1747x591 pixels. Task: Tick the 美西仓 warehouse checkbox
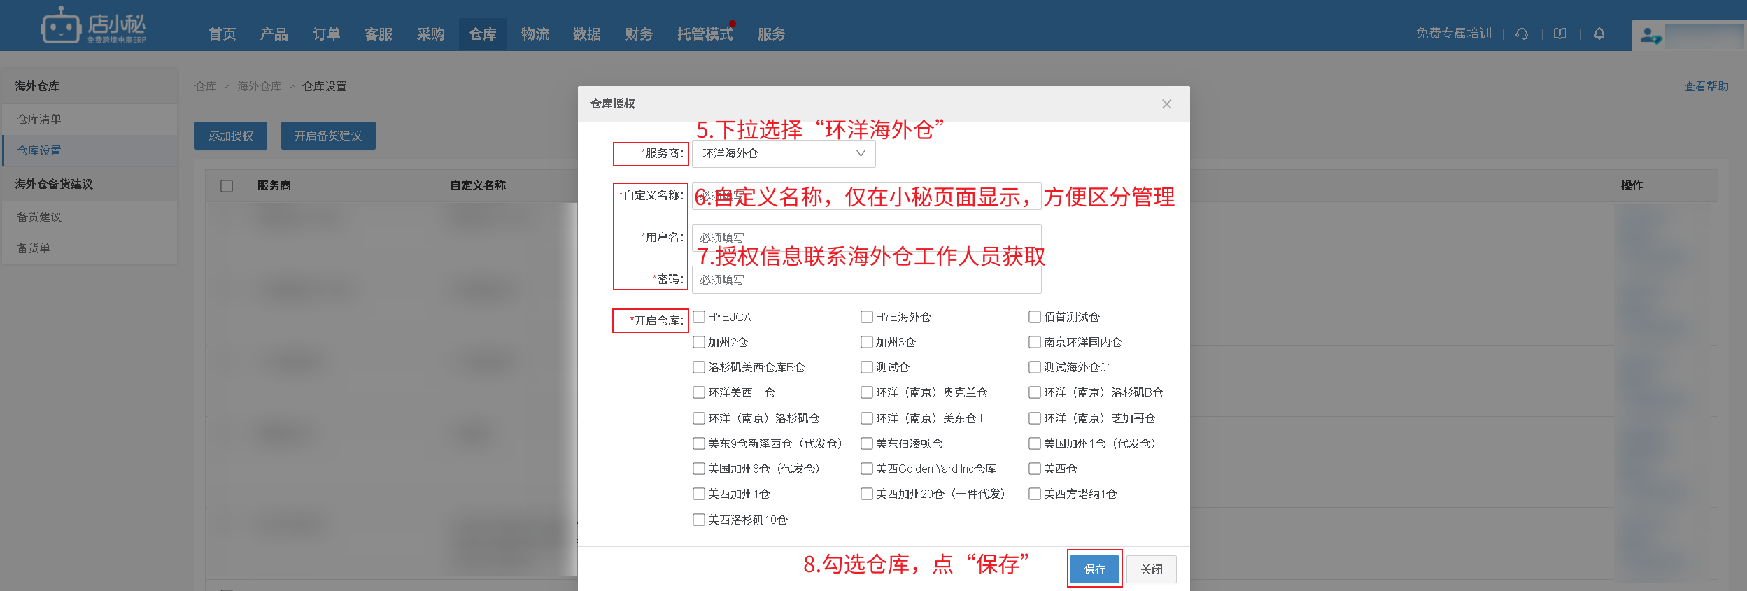[1035, 469]
